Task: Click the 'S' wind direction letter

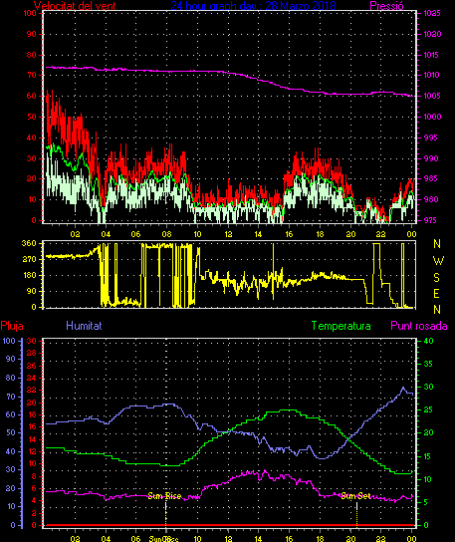Action: [437, 277]
